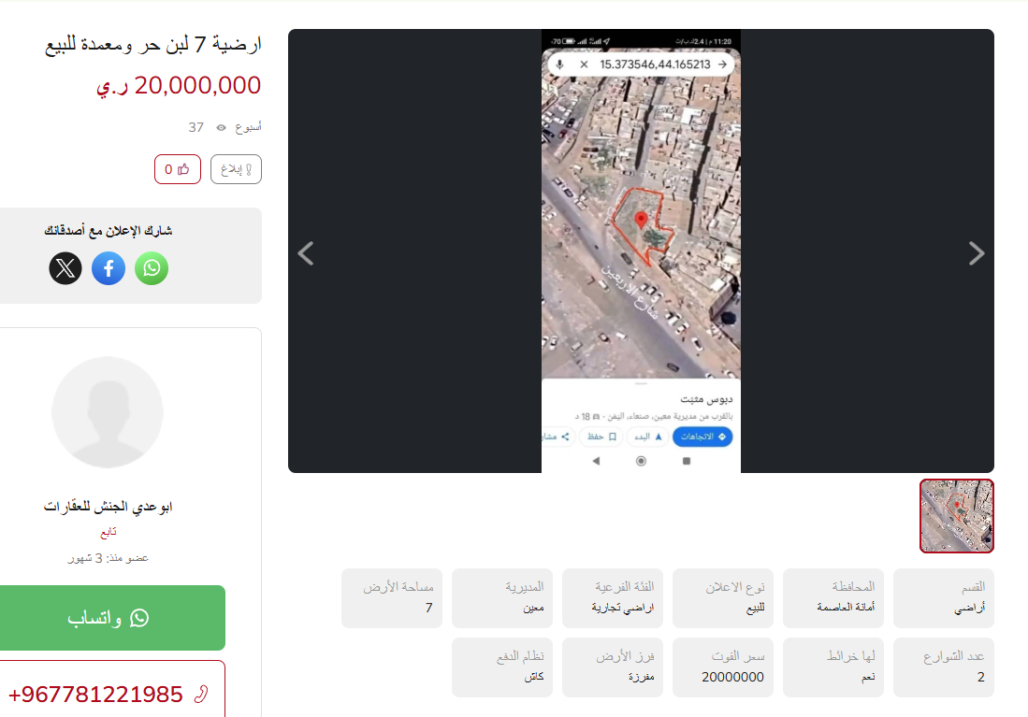Click the نوع الاعلان للبيع tile
Image resolution: width=1028 pixels, height=717 pixels.
(x=723, y=598)
